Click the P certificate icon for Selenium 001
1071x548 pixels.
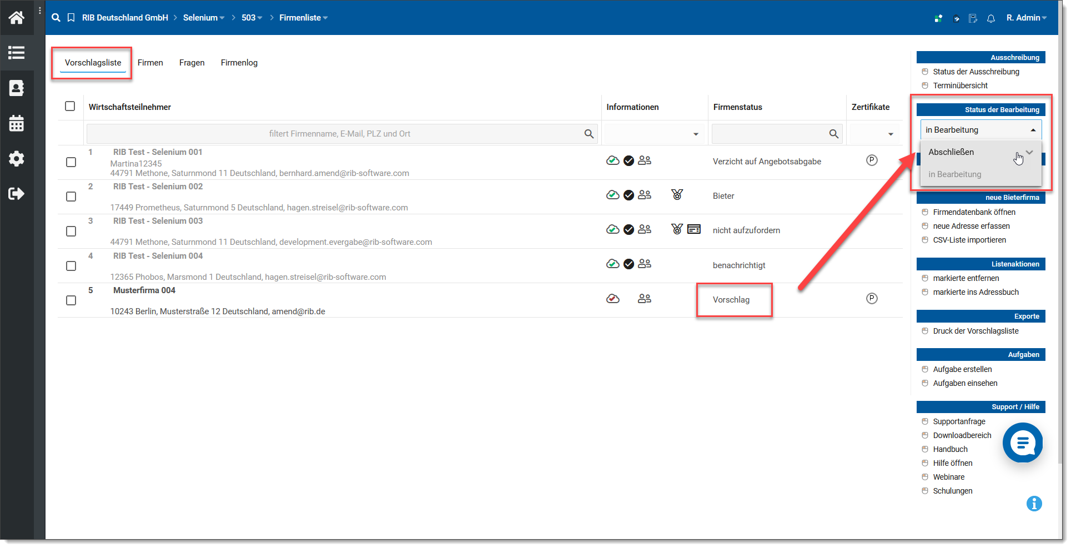click(x=872, y=160)
